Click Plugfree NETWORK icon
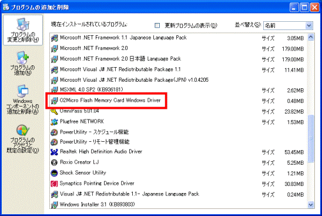 [x=54, y=122]
